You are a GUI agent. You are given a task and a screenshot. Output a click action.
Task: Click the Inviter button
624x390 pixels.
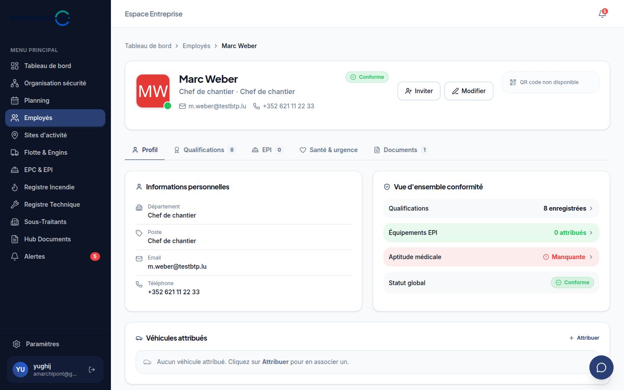pos(419,91)
